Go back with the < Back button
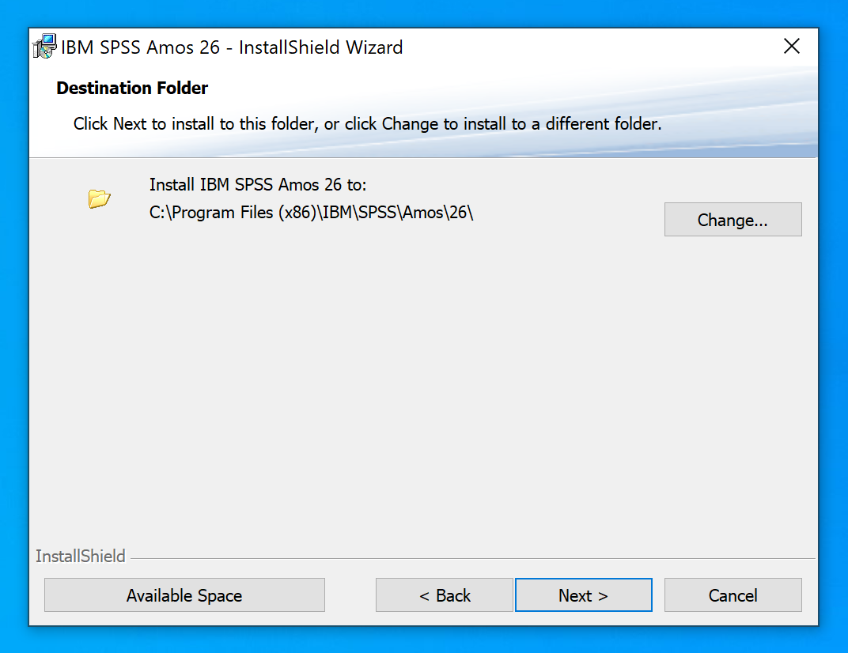The height and width of the screenshot is (653, 848). pos(444,595)
